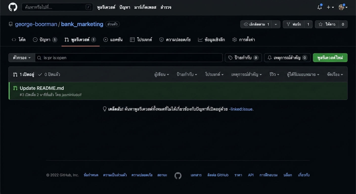
Task: Open the เอกสาร footer link
Action: pyautogui.click(x=196, y=175)
